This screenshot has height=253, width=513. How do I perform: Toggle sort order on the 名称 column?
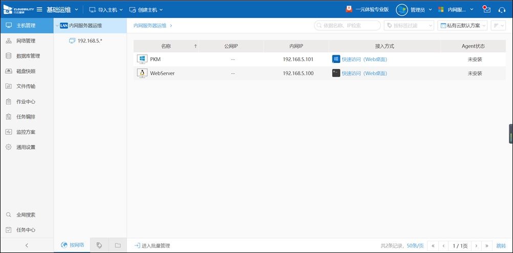pos(195,46)
